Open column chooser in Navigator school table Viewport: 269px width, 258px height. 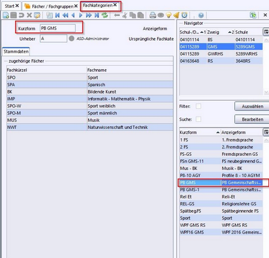click(266, 32)
